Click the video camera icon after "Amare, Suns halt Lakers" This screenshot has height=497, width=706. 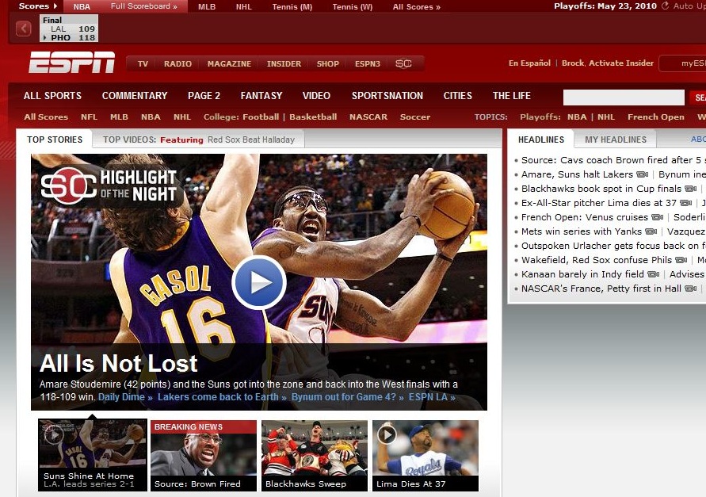[x=642, y=174]
